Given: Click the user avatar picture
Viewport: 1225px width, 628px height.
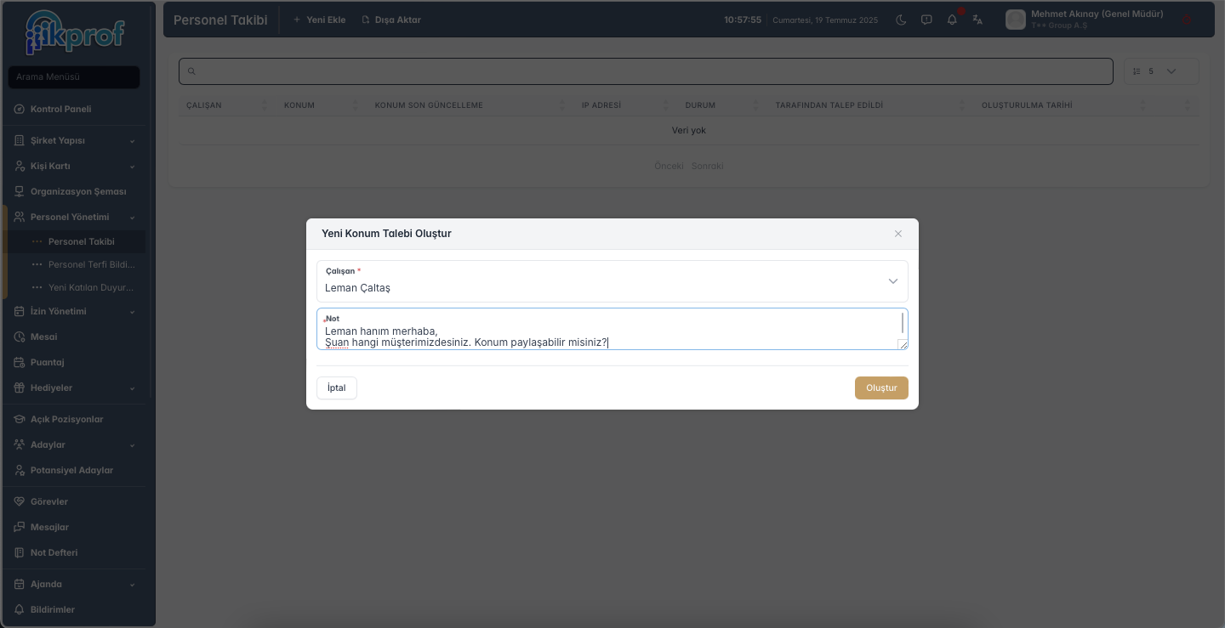Looking at the screenshot, I should [1015, 20].
